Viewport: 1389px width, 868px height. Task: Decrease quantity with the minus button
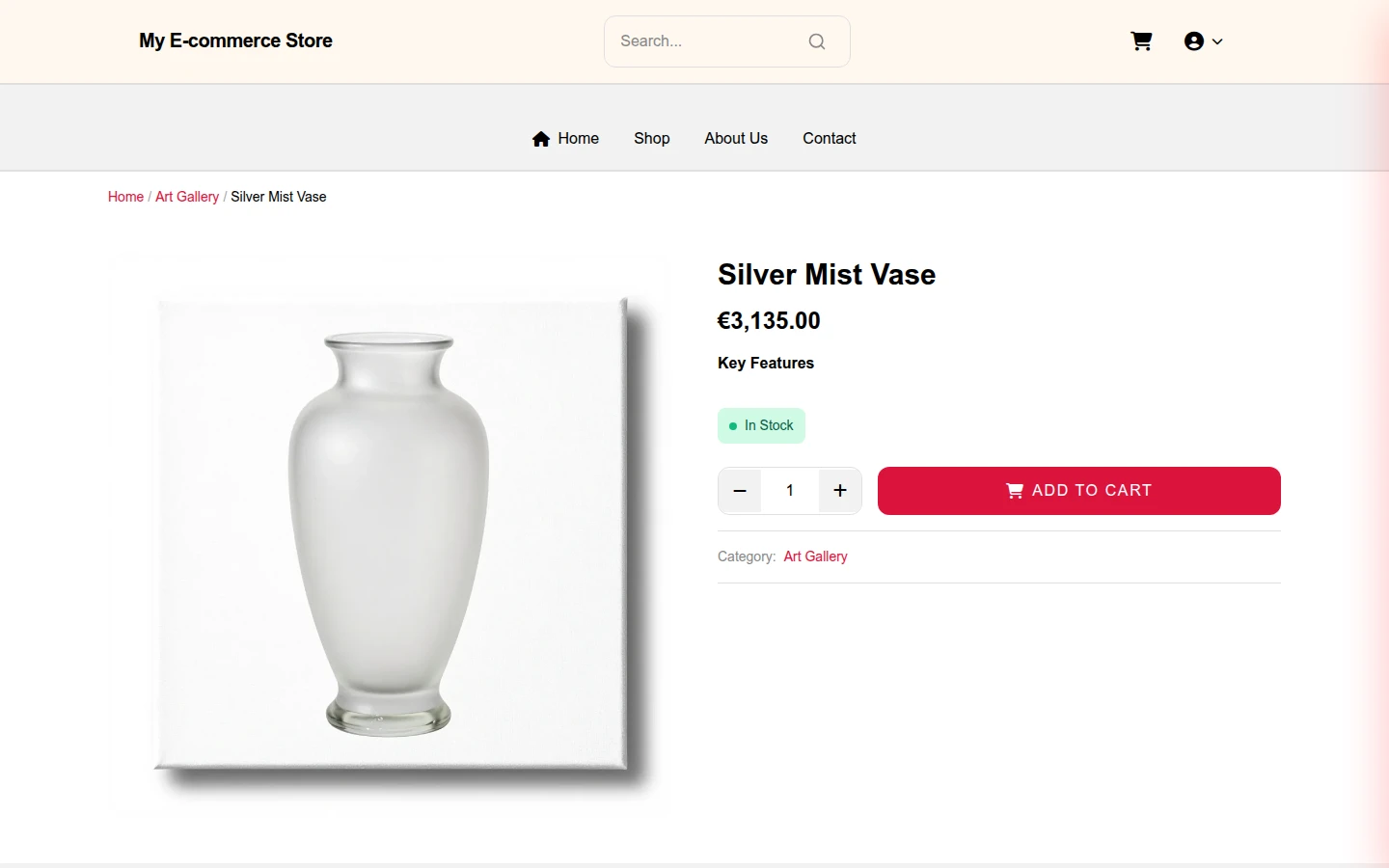(740, 491)
